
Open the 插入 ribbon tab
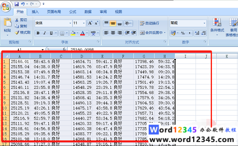point(35,12)
